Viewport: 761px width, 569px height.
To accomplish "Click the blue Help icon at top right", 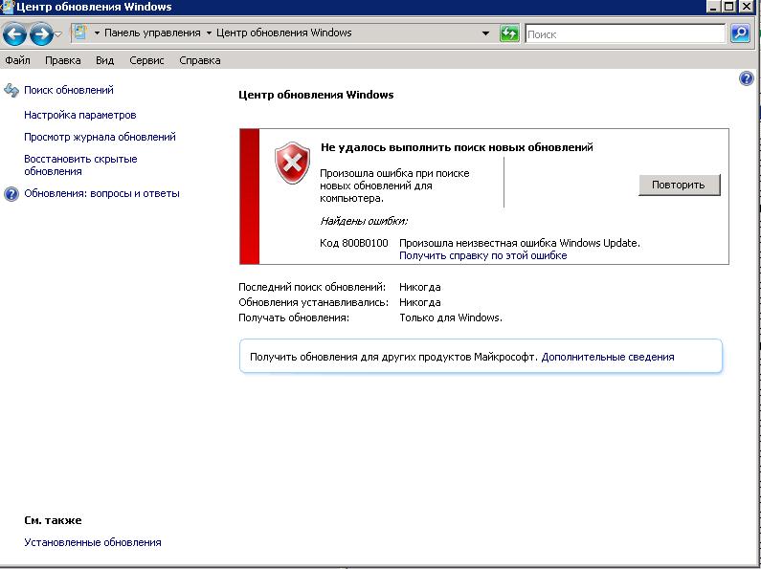I will [x=747, y=78].
